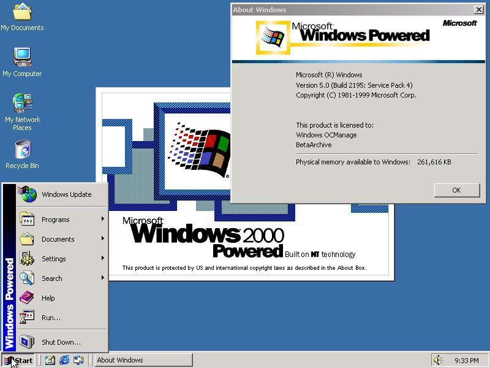490x368 pixels.
Task: Select Help from the Start menu
Action: point(62,298)
